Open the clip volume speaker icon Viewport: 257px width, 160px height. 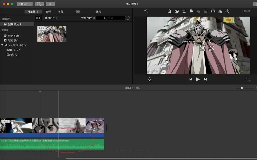[198, 11]
